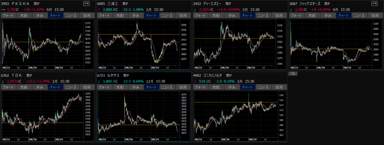The image size is (384, 145).
Task: Open クォート tab in ディーエヌエー panel
Action: coord(201,16)
